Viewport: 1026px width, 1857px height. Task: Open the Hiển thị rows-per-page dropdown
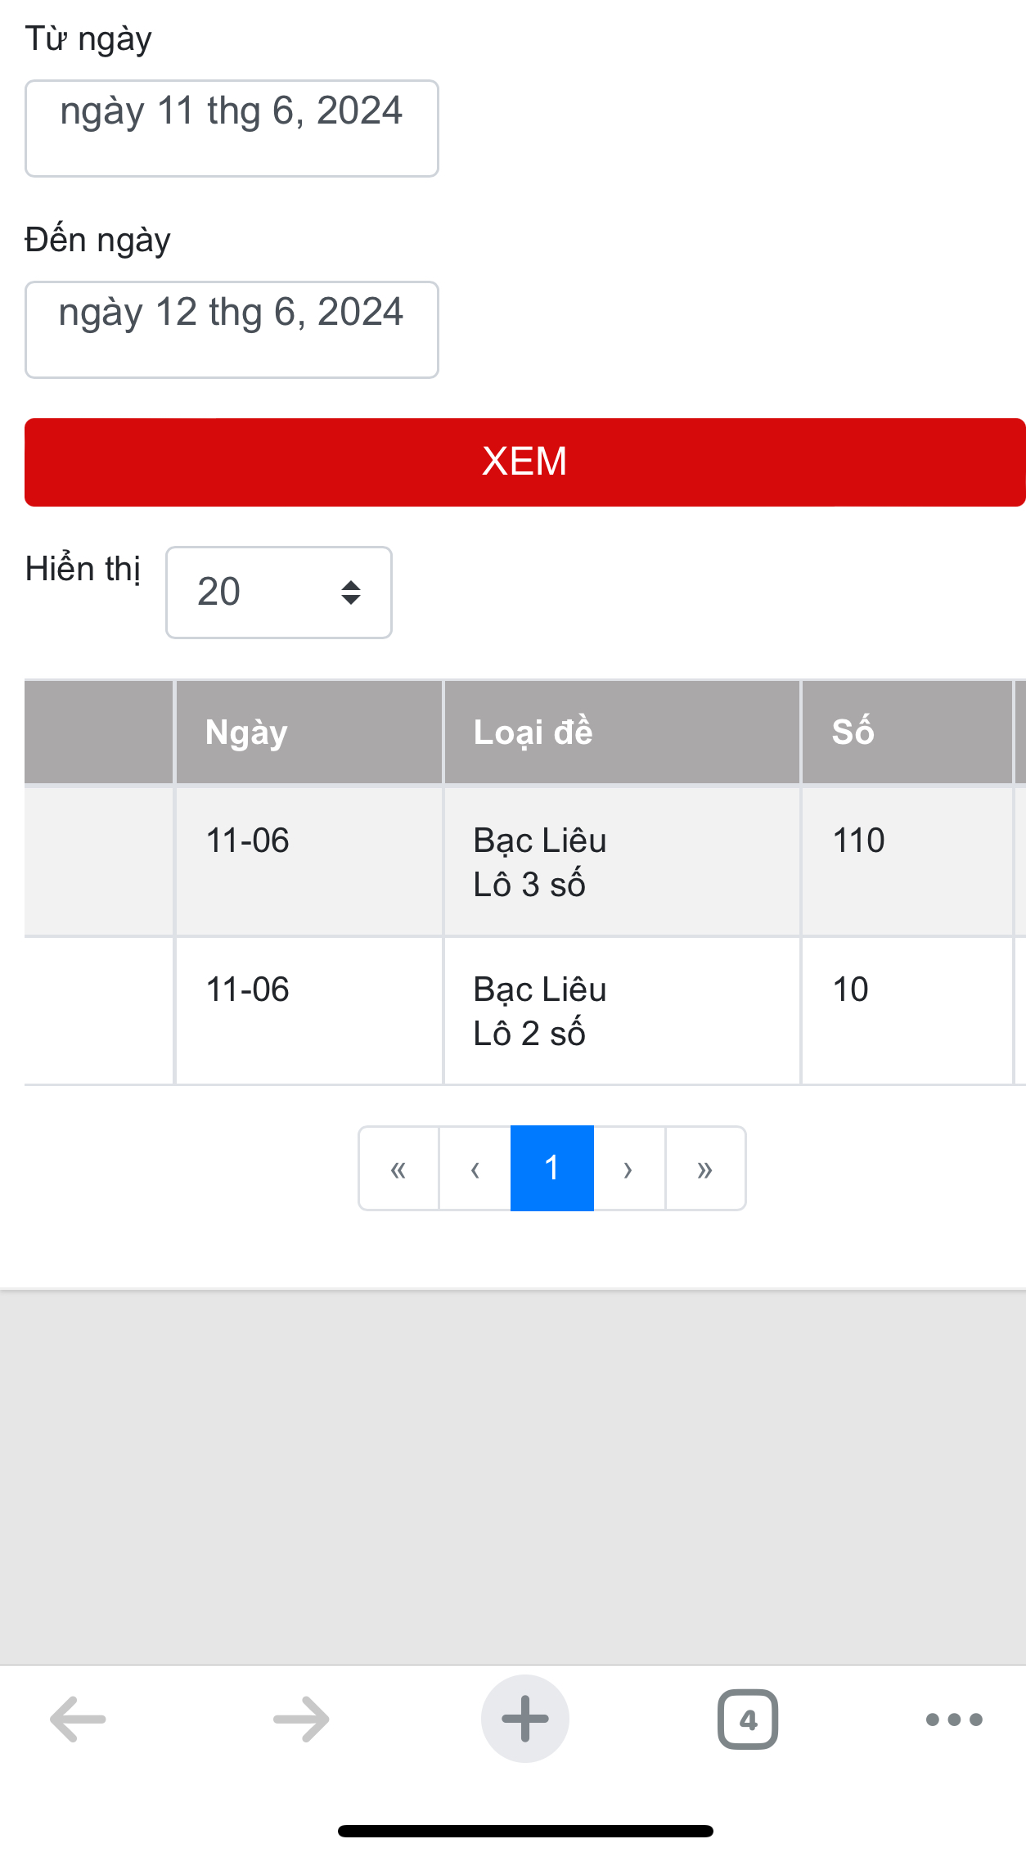278,592
